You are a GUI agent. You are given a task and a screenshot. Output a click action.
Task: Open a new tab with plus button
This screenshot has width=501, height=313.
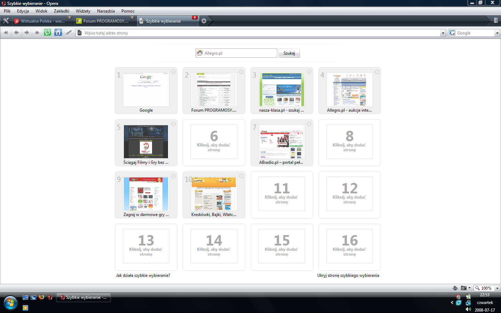(x=204, y=21)
